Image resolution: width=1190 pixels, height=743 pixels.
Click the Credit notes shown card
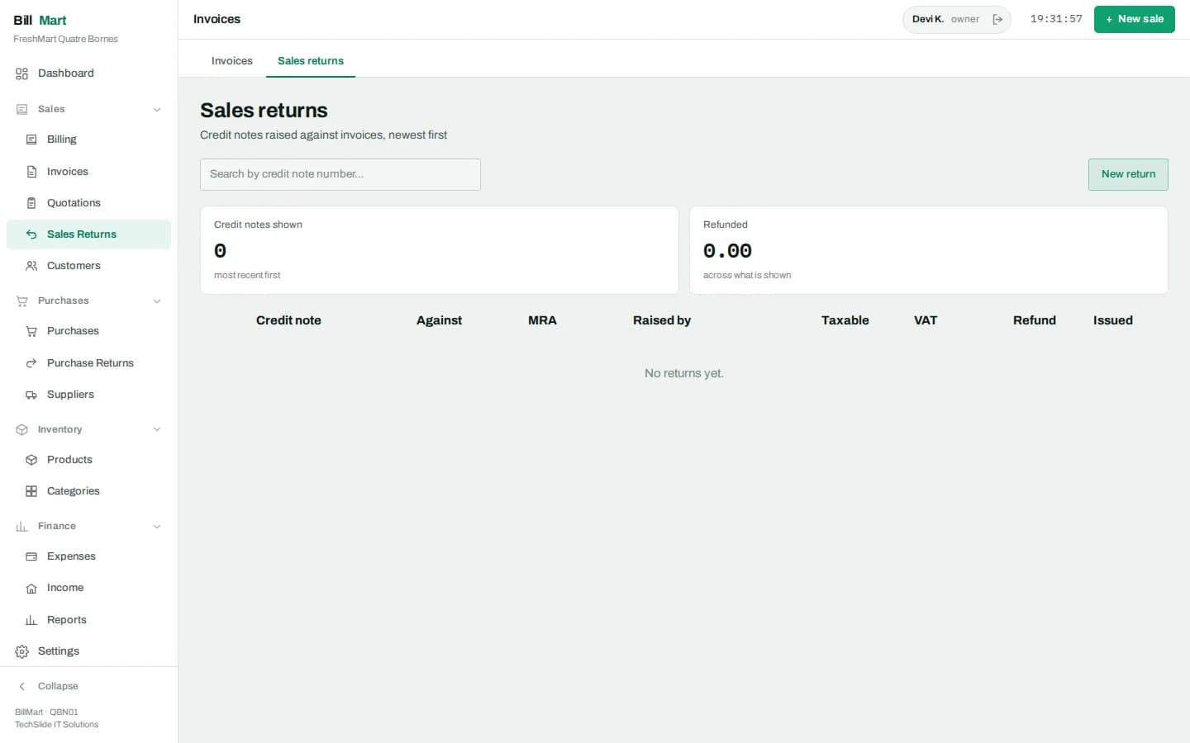440,250
